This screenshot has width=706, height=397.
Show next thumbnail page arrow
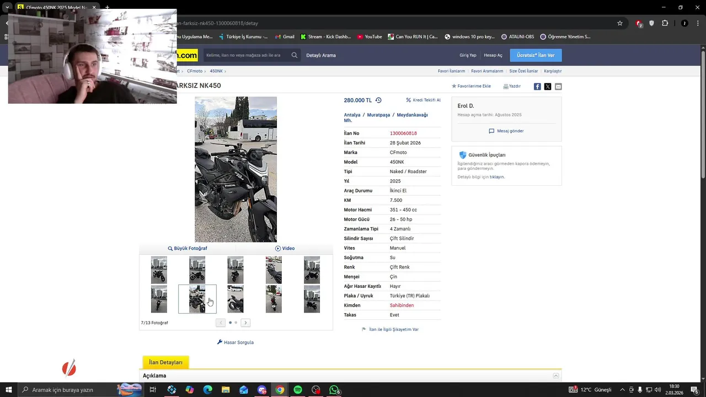[245, 323]
